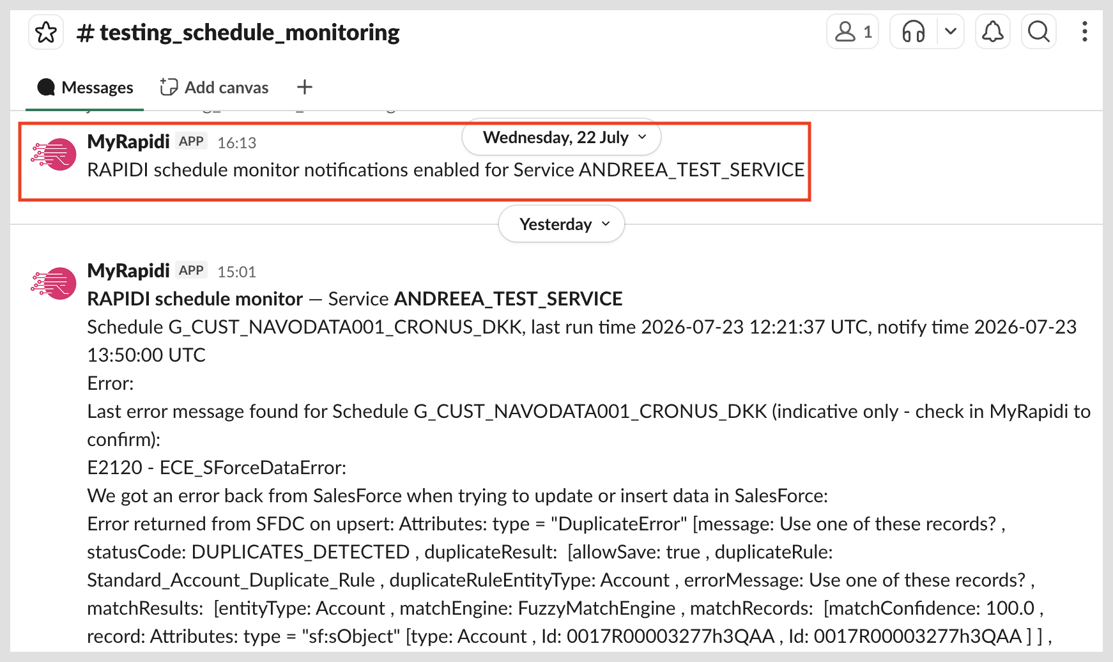Viewport: 1113px width, 662px height.
Task: Click the Add canvas tab
Action: (x=214, y=88)
